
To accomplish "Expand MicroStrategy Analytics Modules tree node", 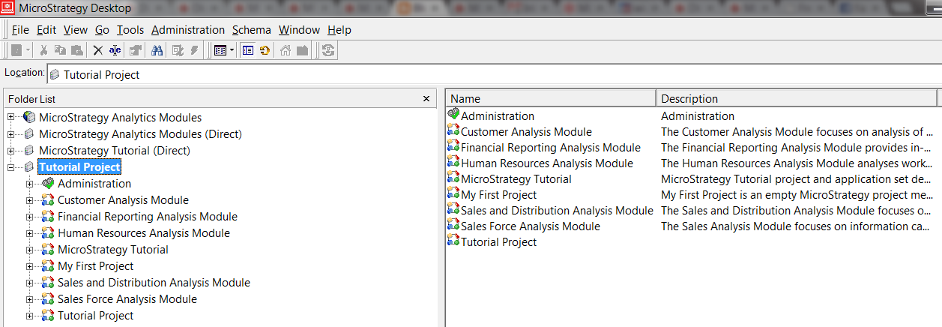I will click(10, 118).
